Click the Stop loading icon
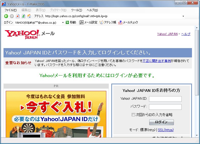 tap(18, 16)
